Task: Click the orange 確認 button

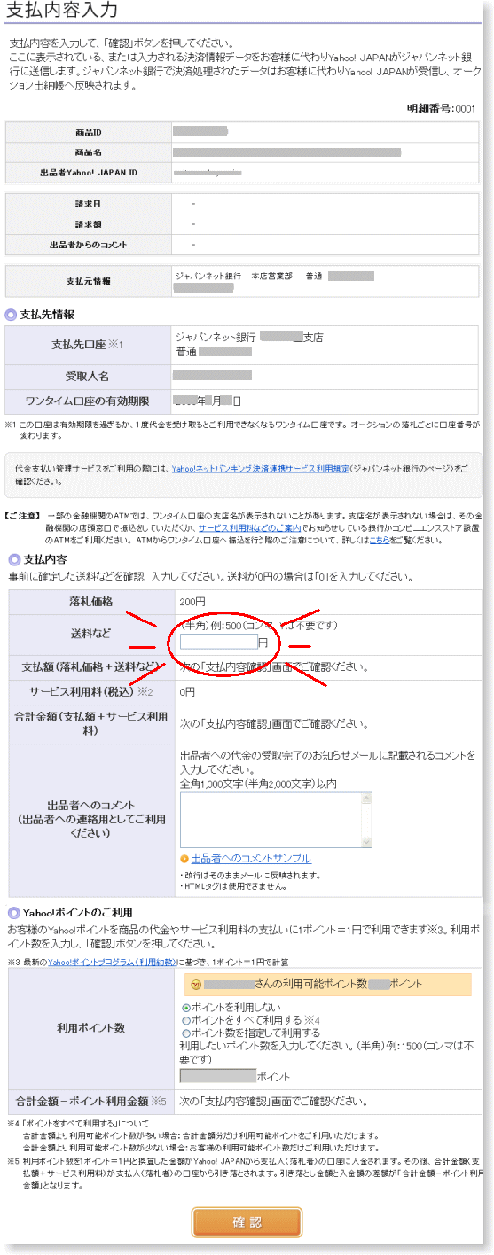Action: [x=247, y=1222]
